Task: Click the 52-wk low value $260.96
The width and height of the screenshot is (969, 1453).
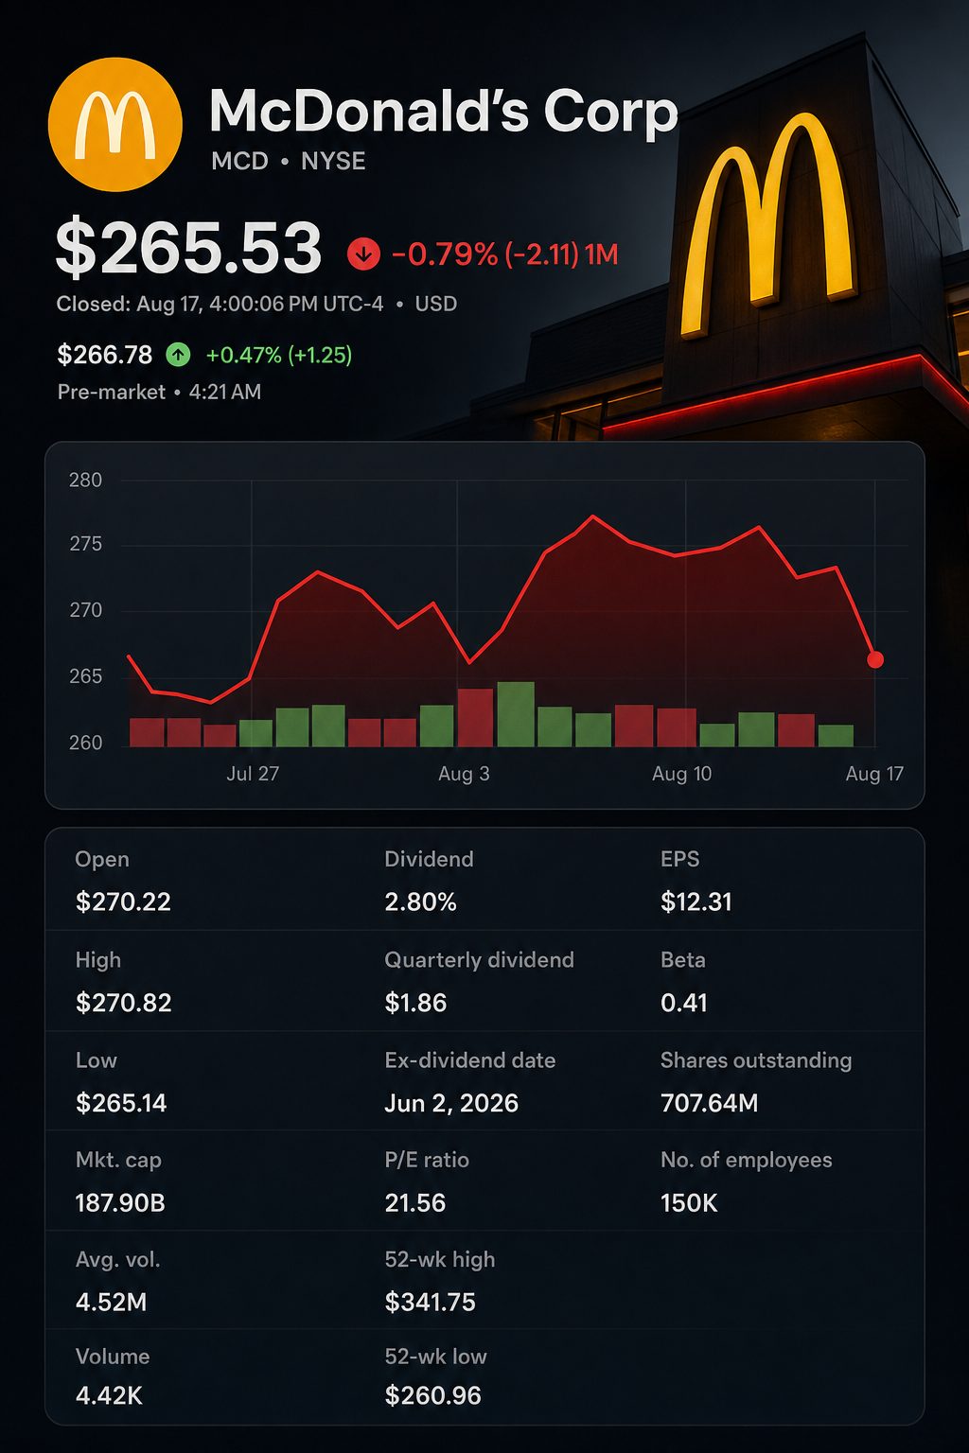Action: [x=432, y=1395]
